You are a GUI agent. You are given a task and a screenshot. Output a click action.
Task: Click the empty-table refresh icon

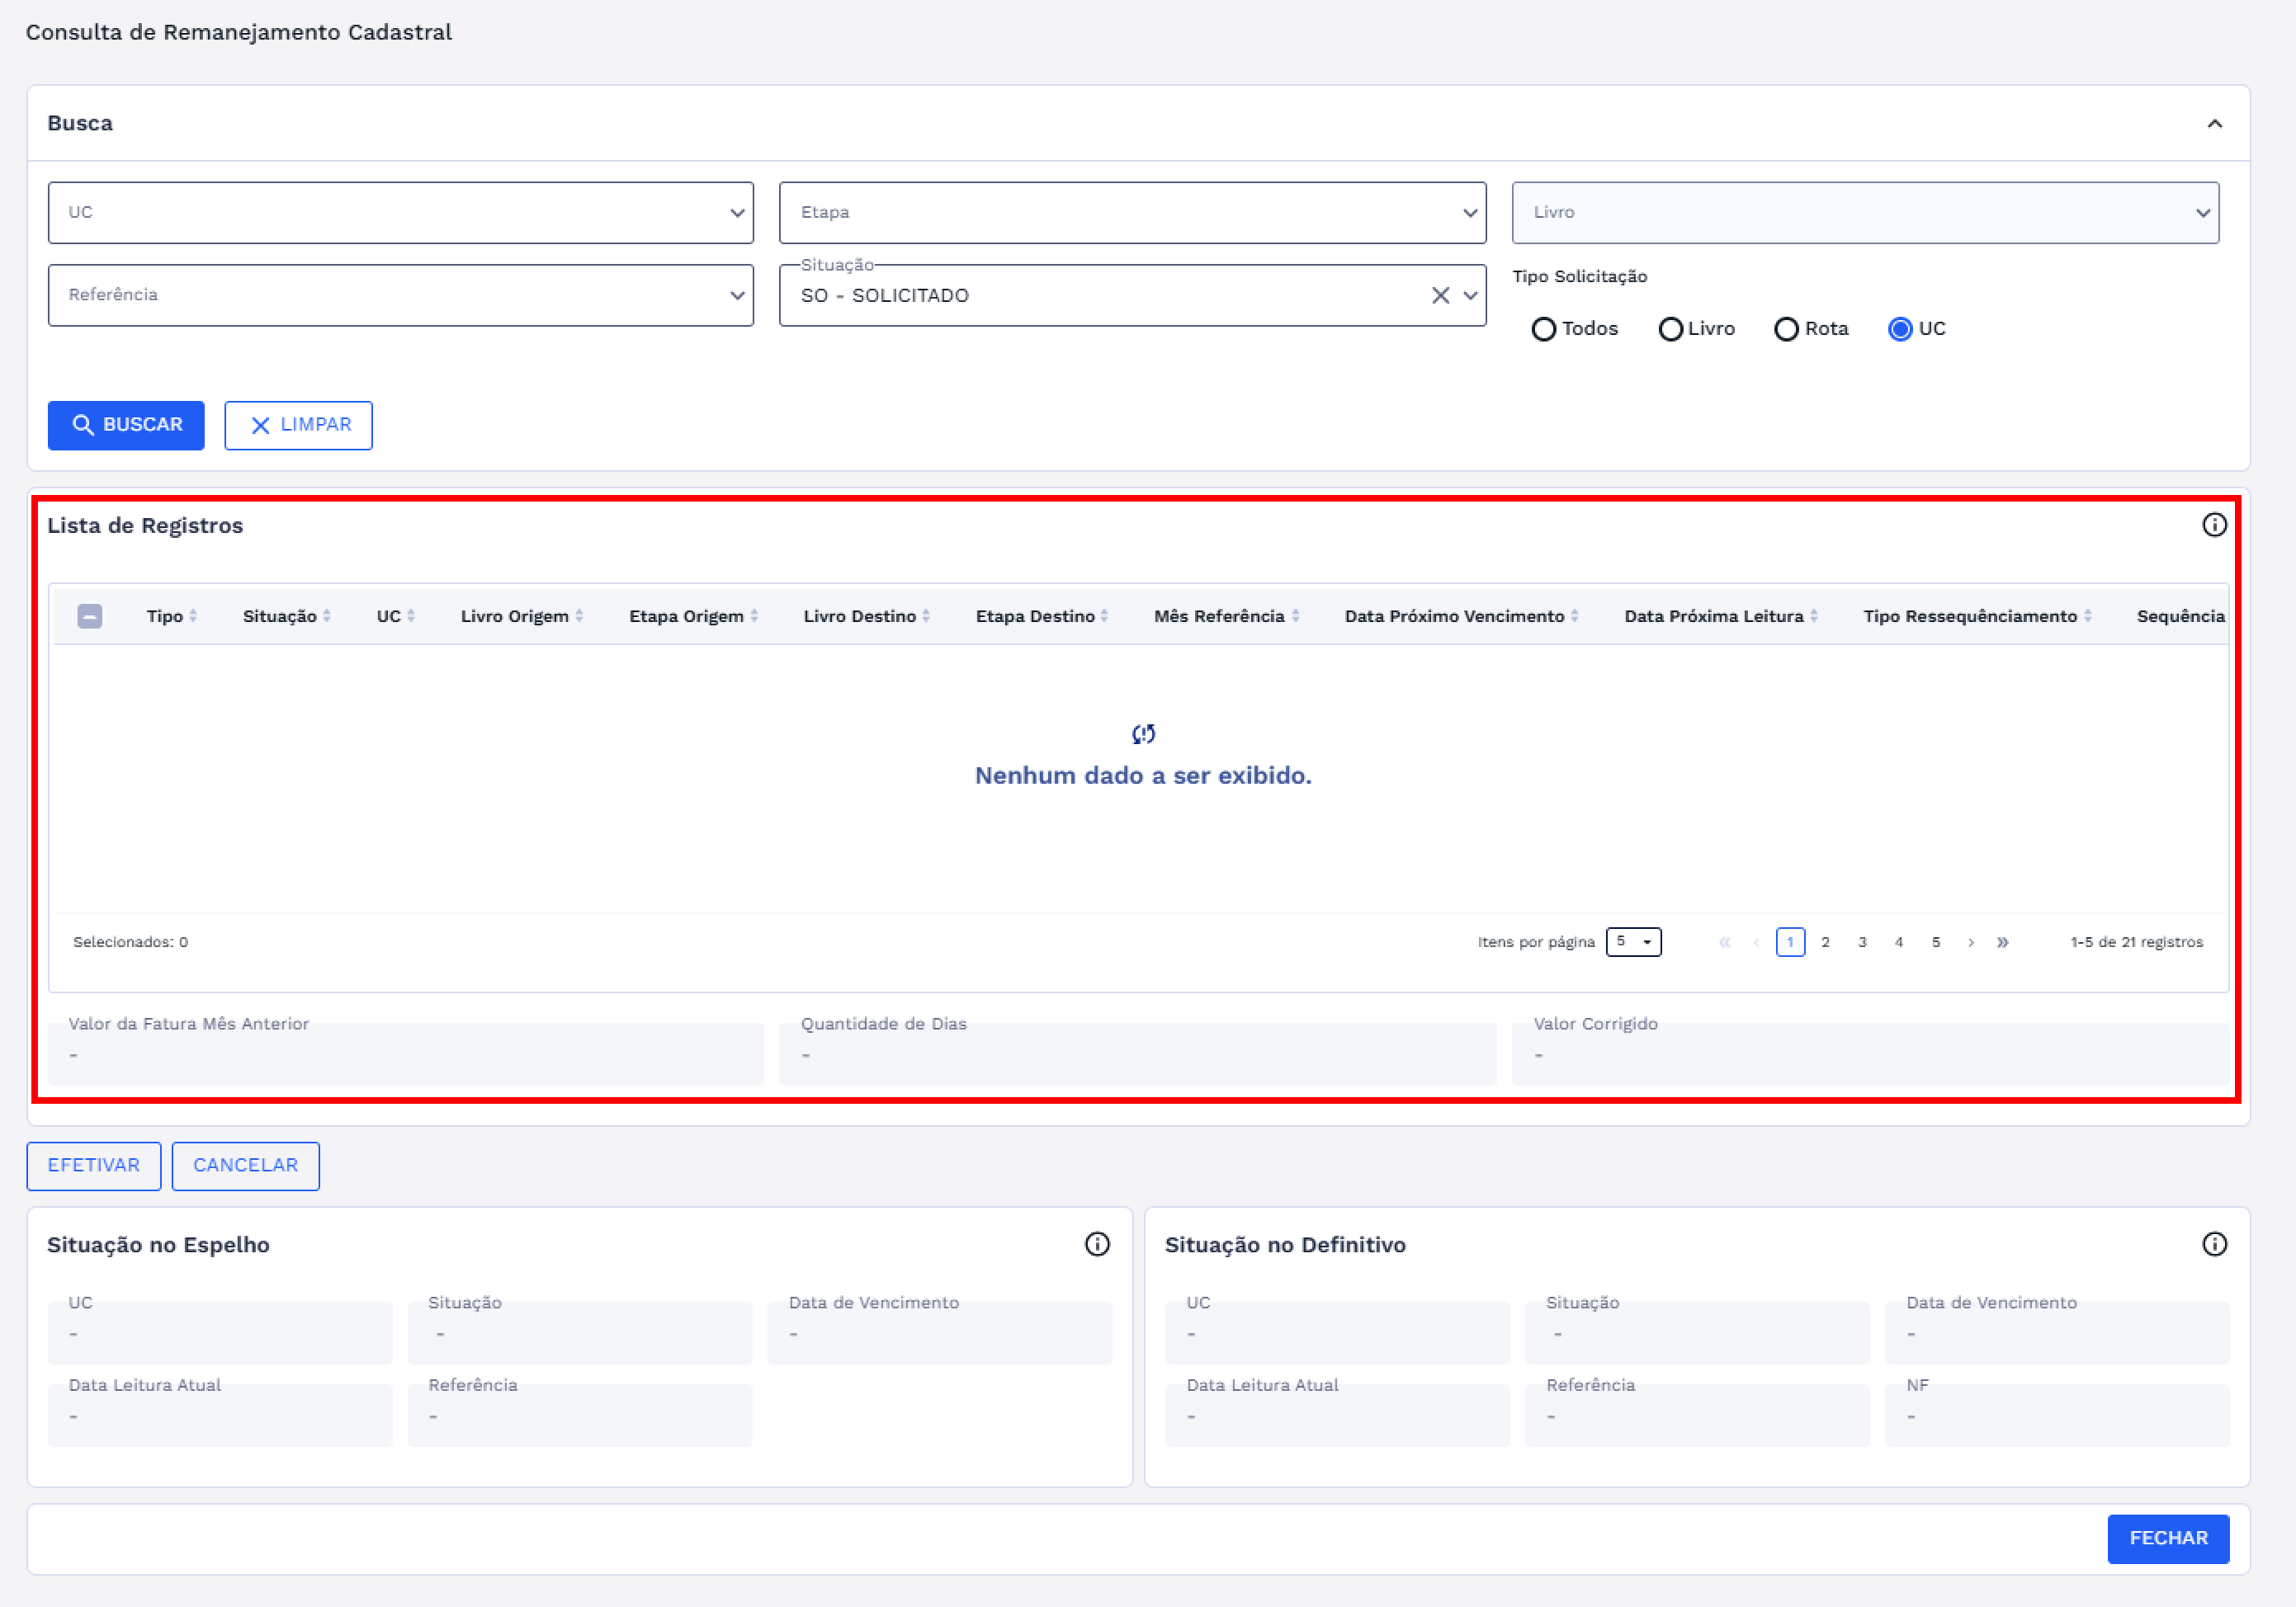[x=1143, y=734]
